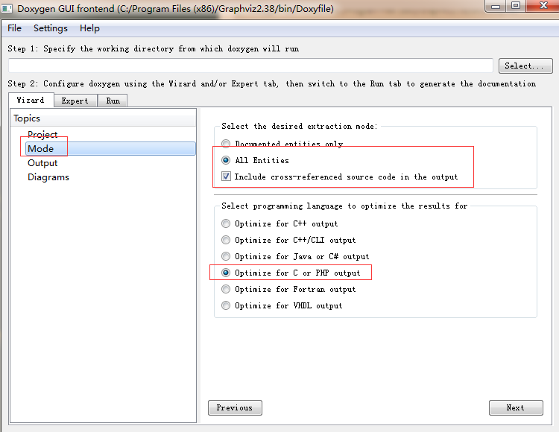Click the working directory input field
The image size is (559, 432).
250,66
